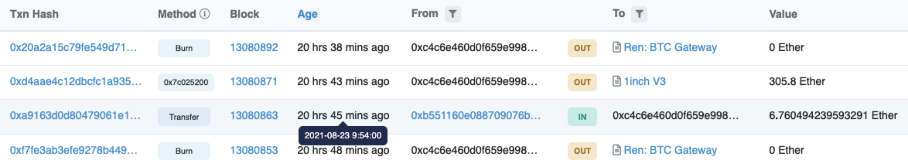Open block 13080892

point(254,48)
